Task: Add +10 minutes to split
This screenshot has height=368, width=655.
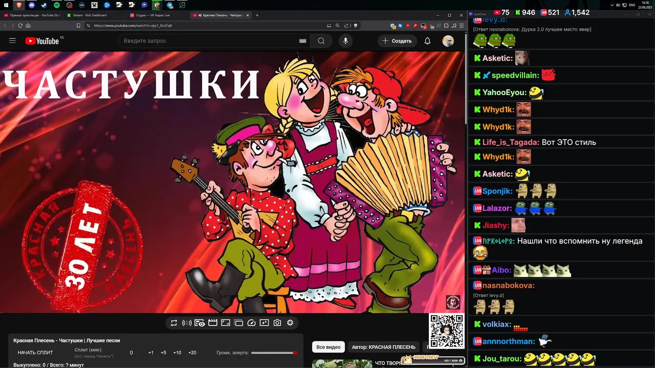Action: 177,353
